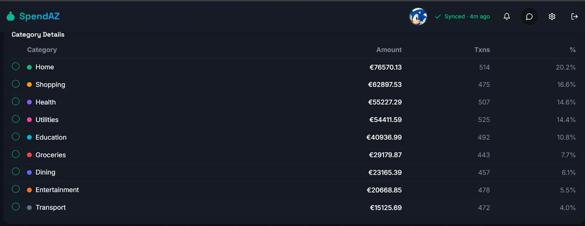Open the Education category row

click(294, 137)
